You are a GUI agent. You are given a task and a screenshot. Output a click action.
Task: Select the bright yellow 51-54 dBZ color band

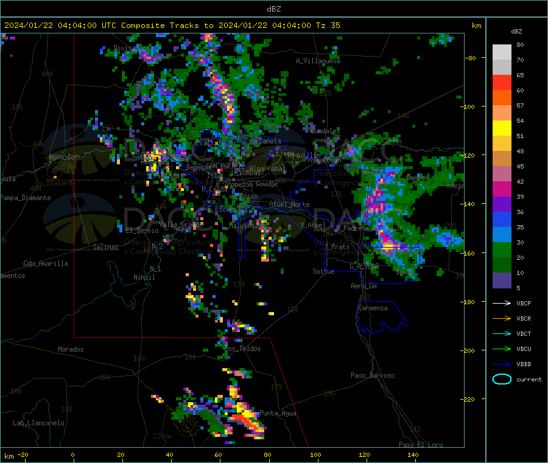[502, 128]
